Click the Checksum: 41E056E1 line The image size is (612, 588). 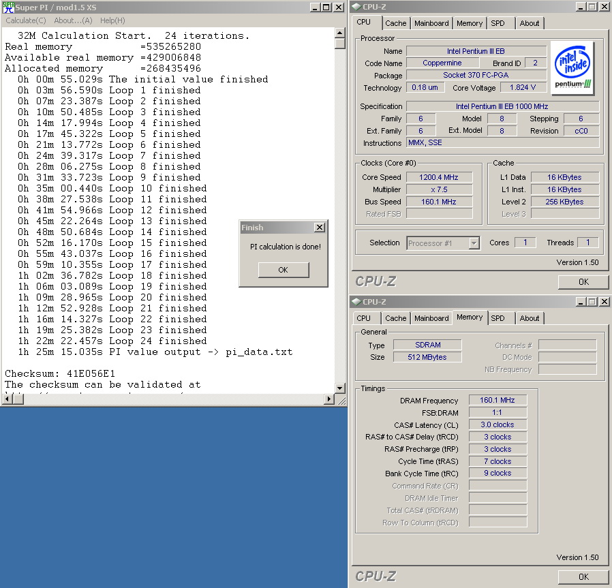(x=60, y=374)
